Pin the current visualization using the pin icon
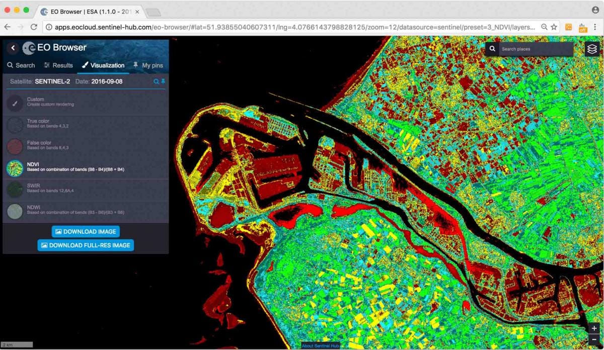This screenshot has width=604, height=350. 164,81
